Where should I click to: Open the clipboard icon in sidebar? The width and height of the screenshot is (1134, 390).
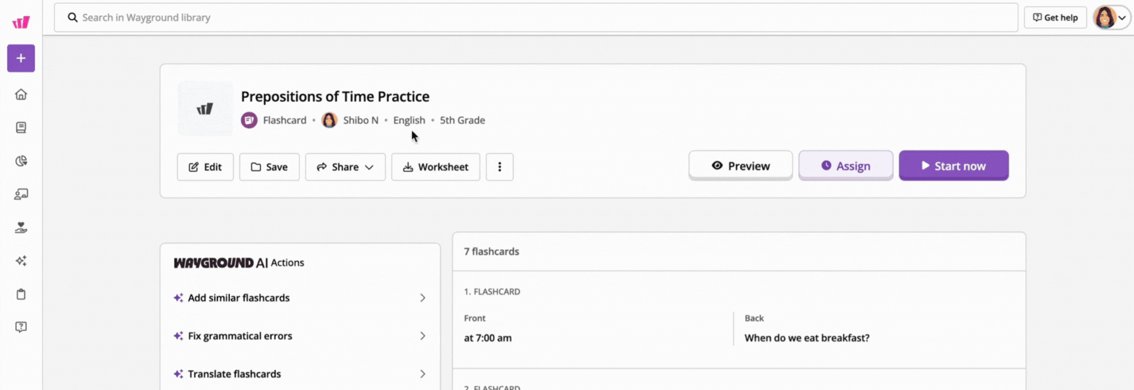[x=21, y=294]
